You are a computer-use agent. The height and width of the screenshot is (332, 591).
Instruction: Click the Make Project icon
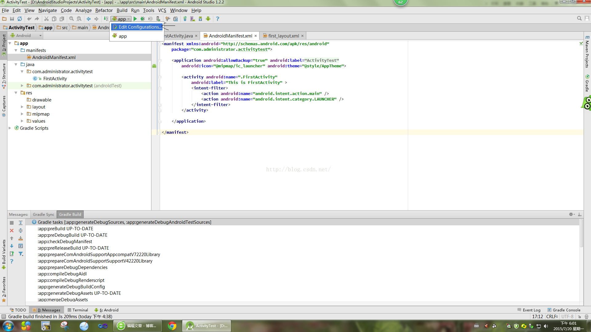coord(106,19)
